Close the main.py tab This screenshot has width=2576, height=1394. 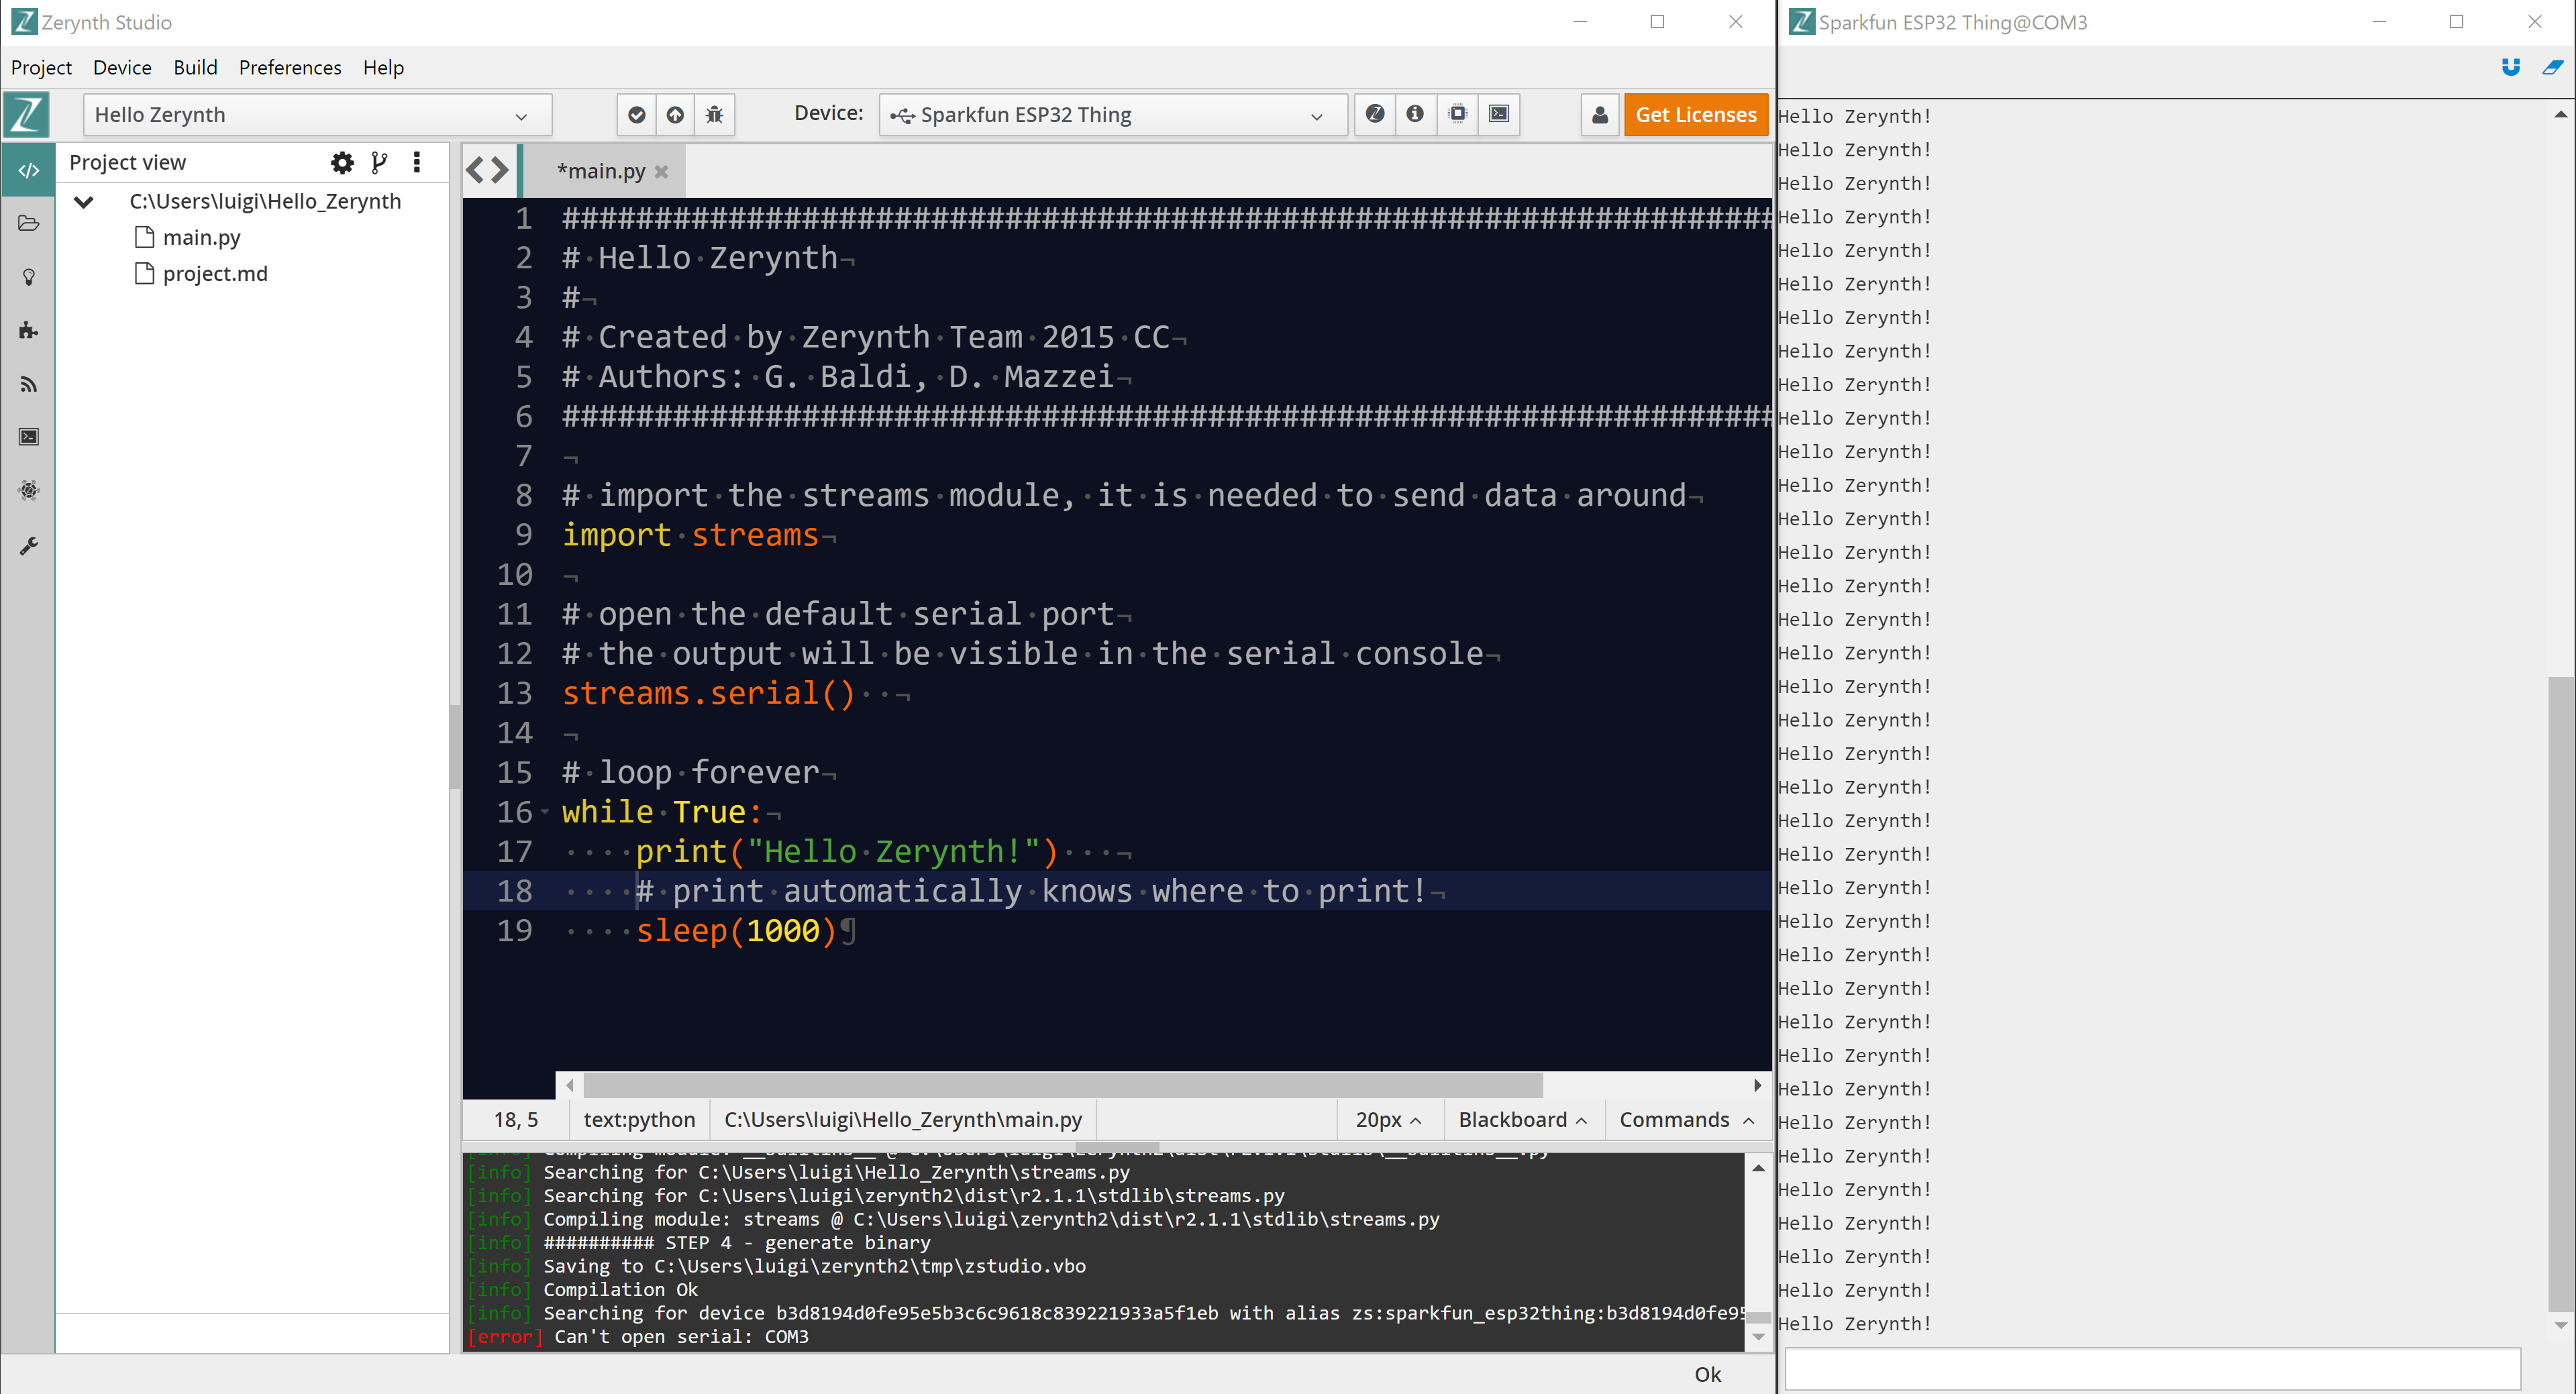click(661, 172)
